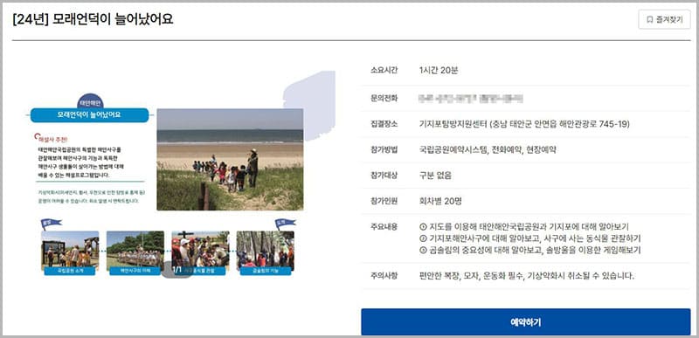This screenshot has width=699, height=338.
Task: Click the 참가대상 label
Action: point(384,176)
